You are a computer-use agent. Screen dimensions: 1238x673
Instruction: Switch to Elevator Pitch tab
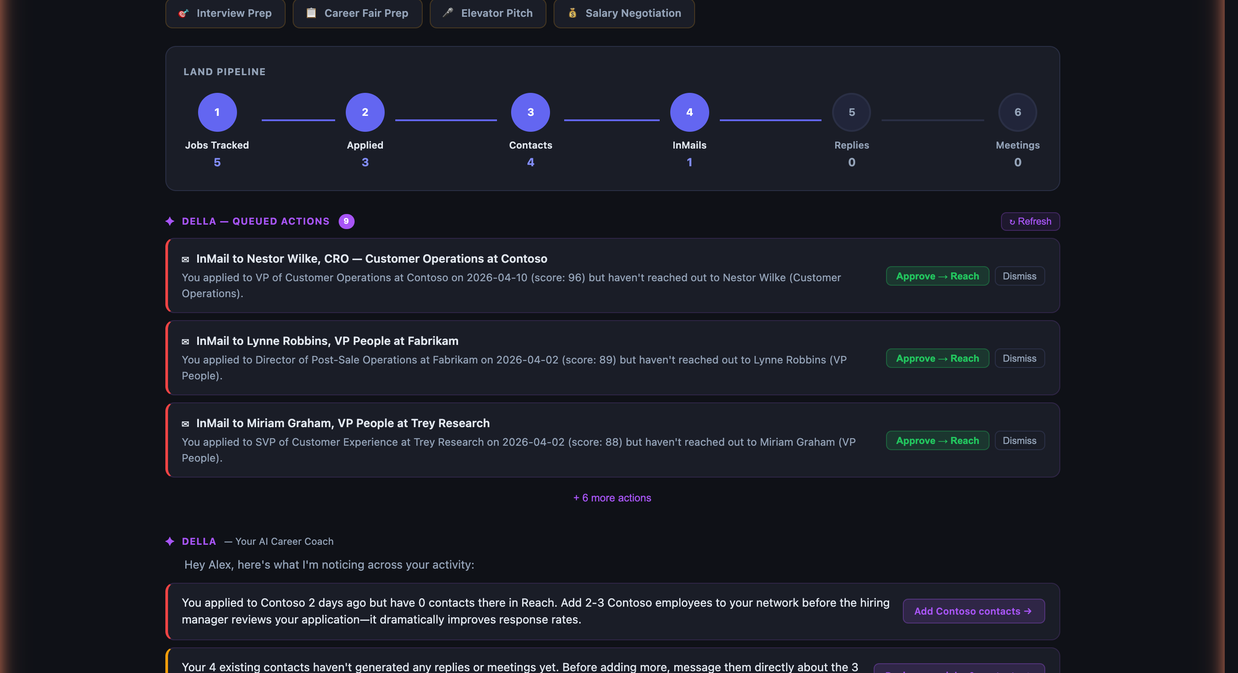[x=488, y=13]
